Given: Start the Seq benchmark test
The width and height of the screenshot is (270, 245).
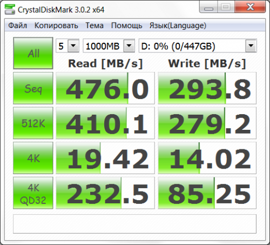Looking at the screenshot, I should [33, 88].
